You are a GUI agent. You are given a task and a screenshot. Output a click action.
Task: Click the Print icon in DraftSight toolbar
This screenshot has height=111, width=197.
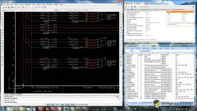[x=12, y=7]
